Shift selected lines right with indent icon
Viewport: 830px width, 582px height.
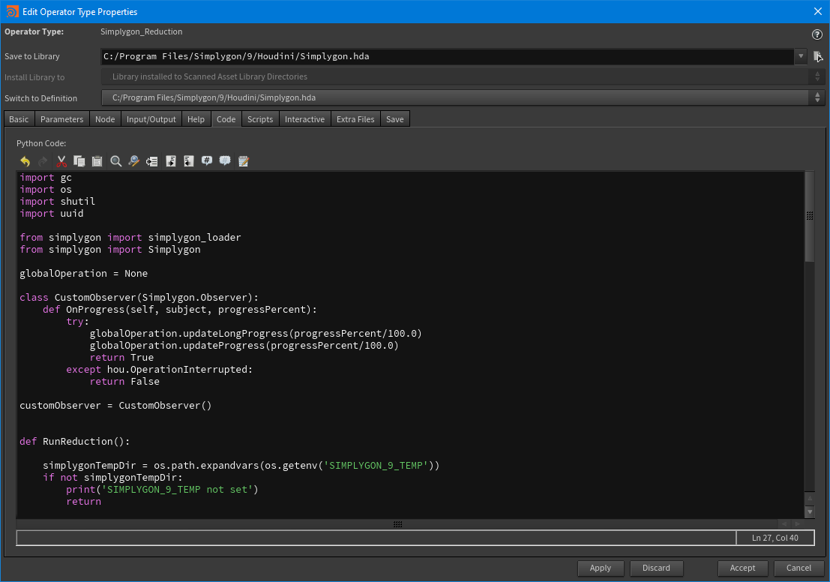coord(170,161)
